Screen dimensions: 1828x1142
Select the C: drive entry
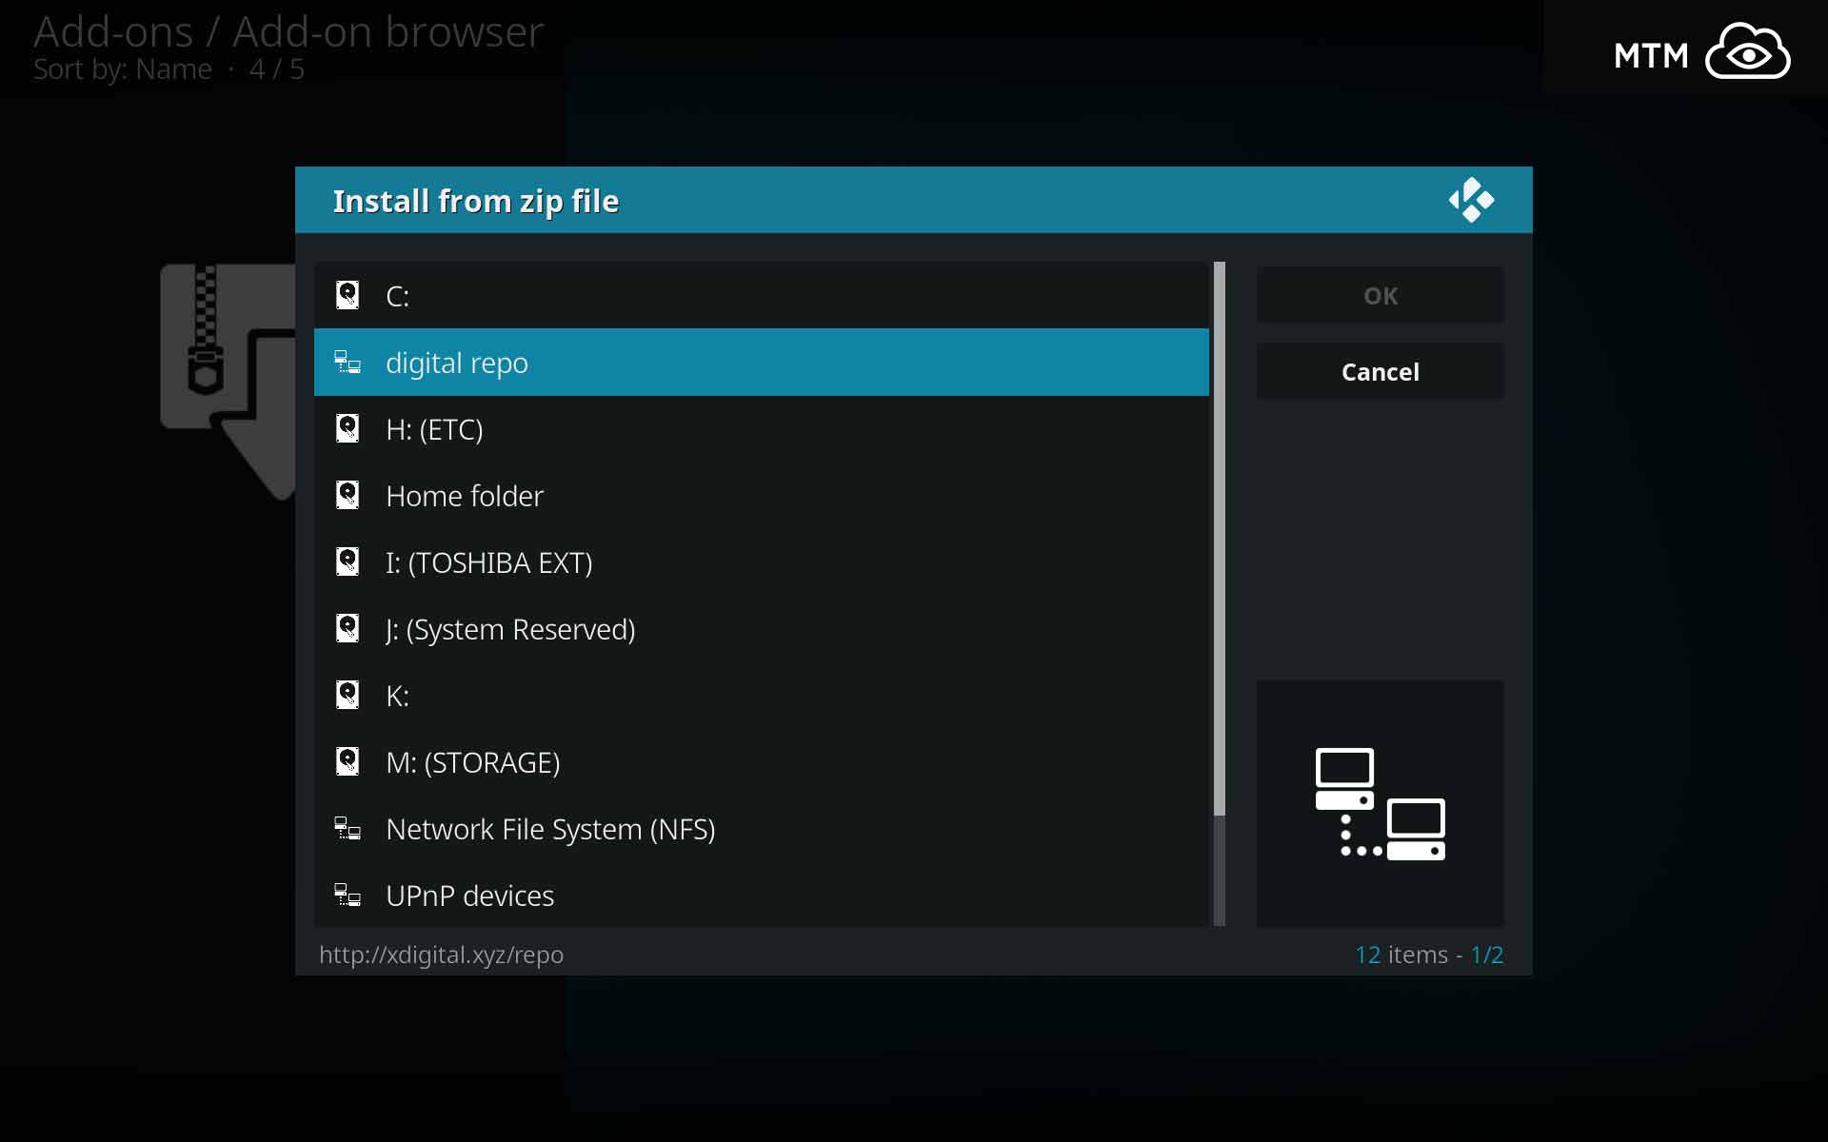tap(762, 295)
